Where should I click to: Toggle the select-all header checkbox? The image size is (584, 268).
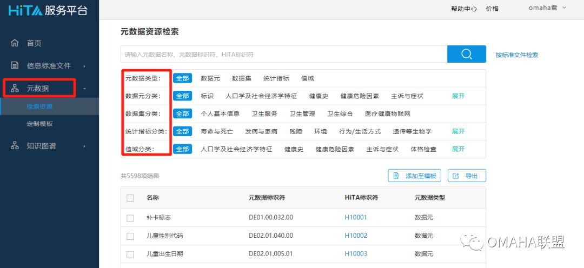[x=130, y=198]
